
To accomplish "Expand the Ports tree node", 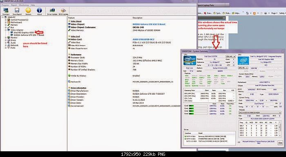I will (6, 48).
